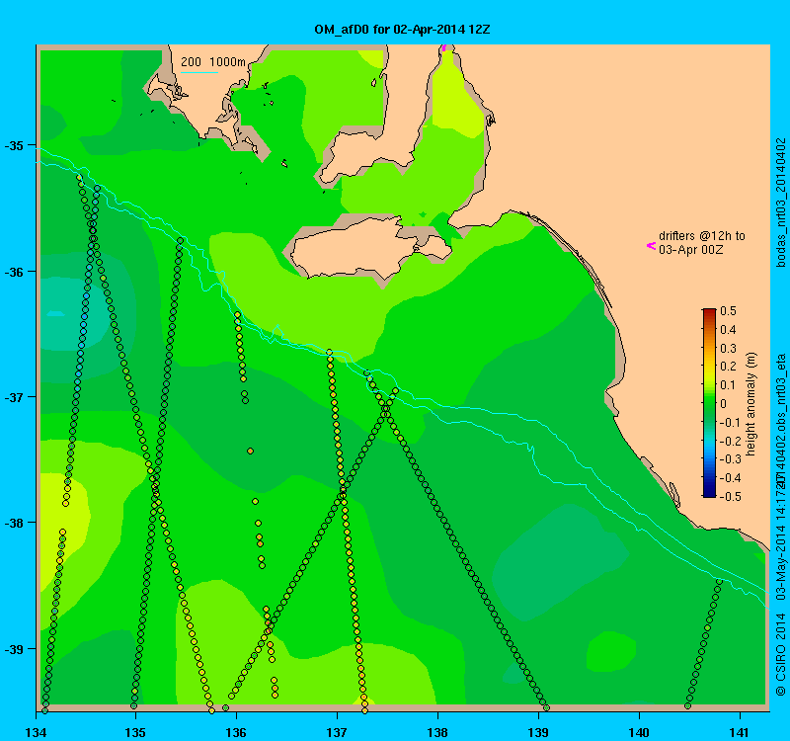Click longitude axis label '135'

point(135,731)
